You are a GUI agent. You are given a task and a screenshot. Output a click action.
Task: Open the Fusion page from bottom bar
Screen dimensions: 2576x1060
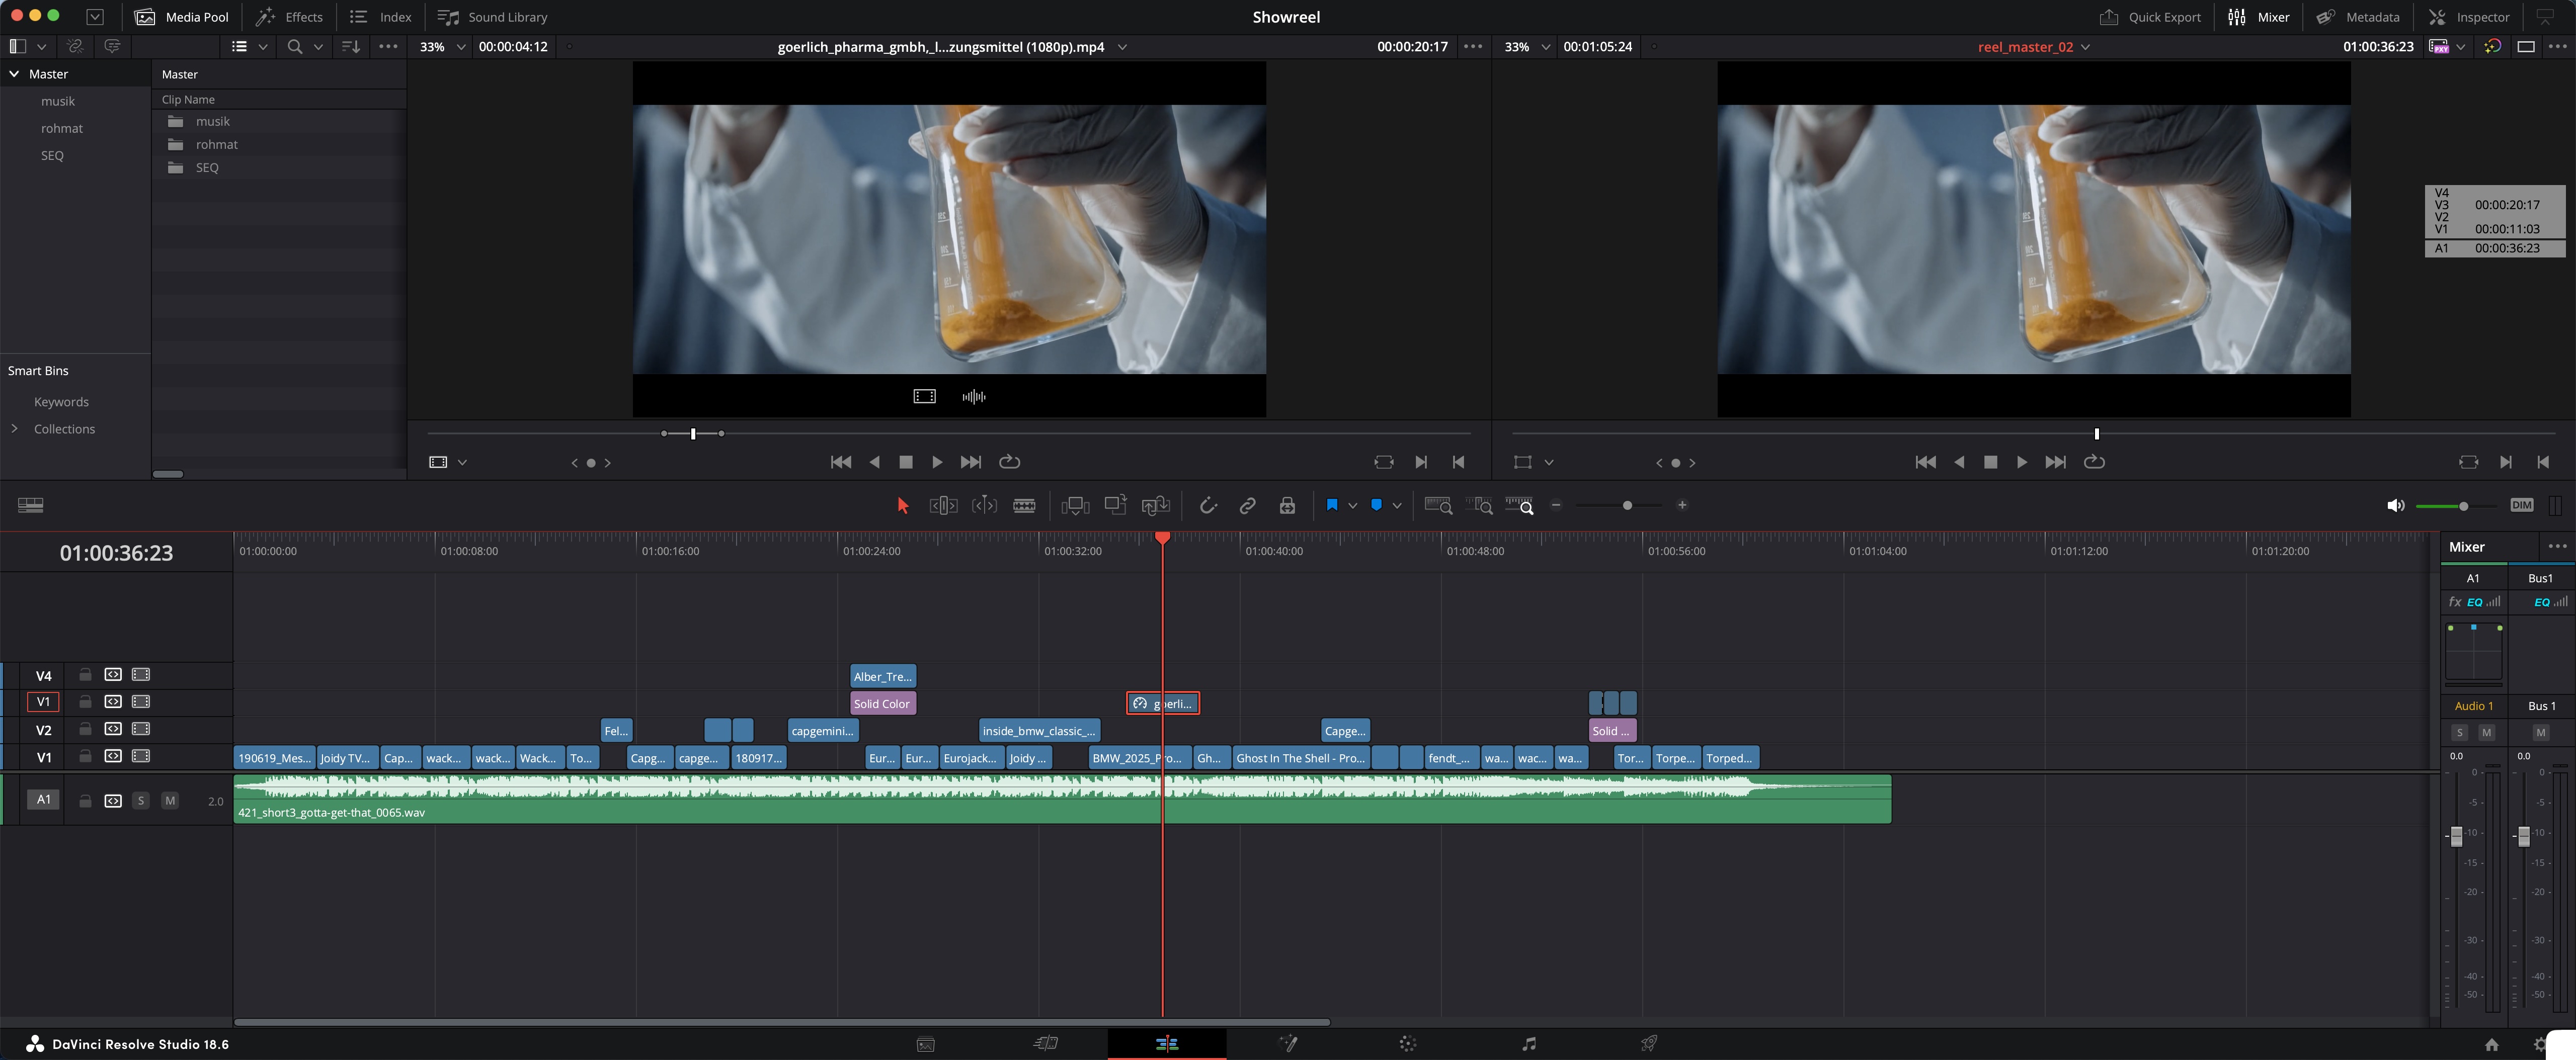(x=1289, y=1044)
